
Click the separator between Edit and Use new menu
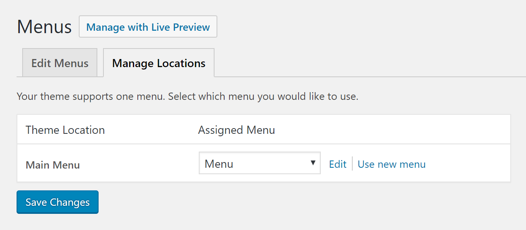point(352,164)
